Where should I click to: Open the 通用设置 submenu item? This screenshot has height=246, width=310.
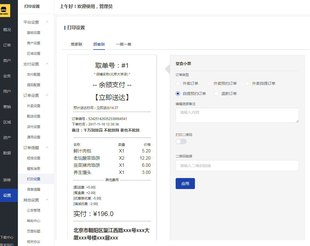pos(34,137)
